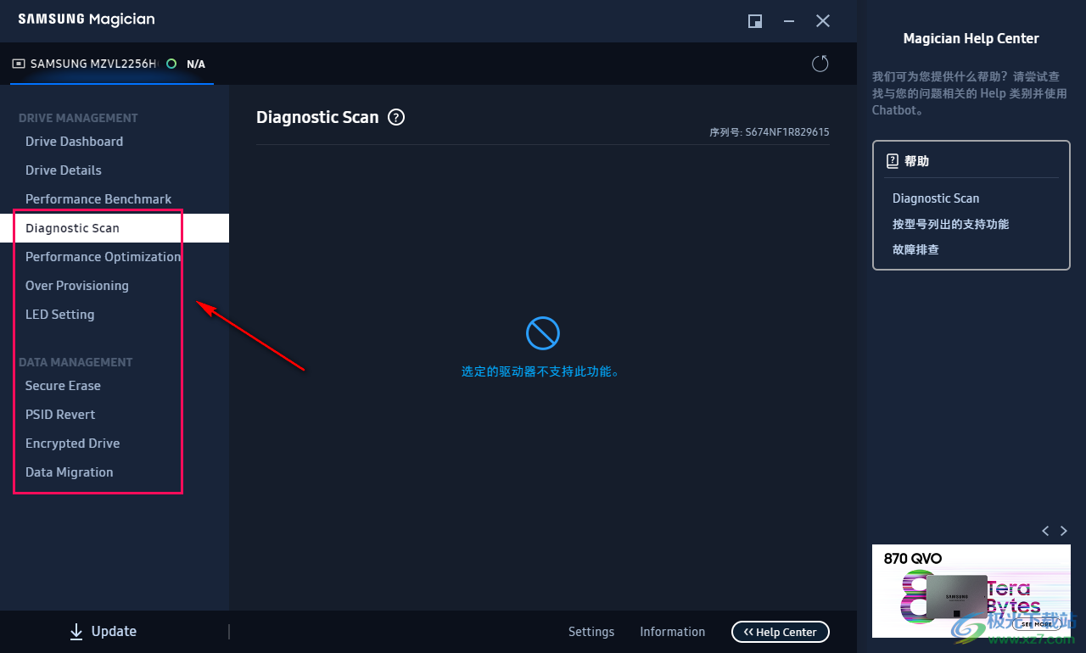Open Drive Dashboard
The height and width of the screenshot is (653, 1086).
[74, 142]
